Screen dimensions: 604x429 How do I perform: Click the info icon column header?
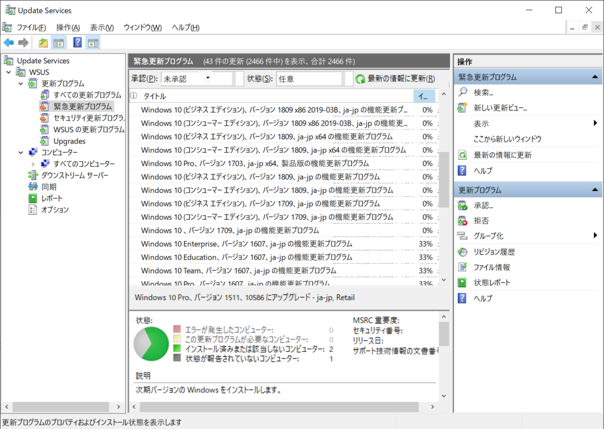[134, 96]
